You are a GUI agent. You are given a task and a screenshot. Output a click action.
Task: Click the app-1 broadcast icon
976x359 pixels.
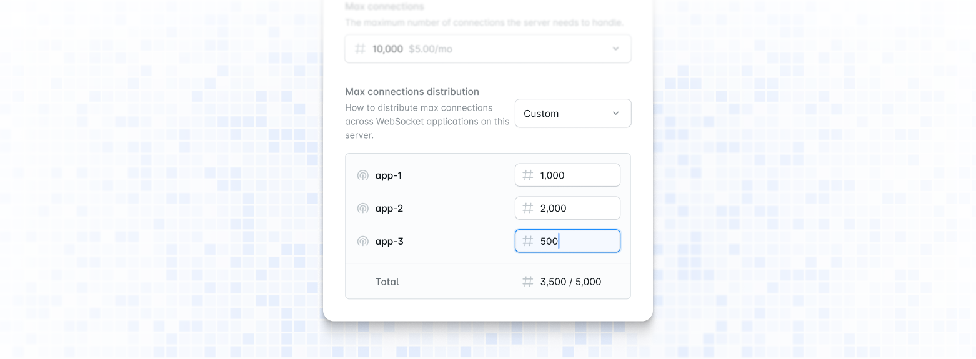point(362,175)
